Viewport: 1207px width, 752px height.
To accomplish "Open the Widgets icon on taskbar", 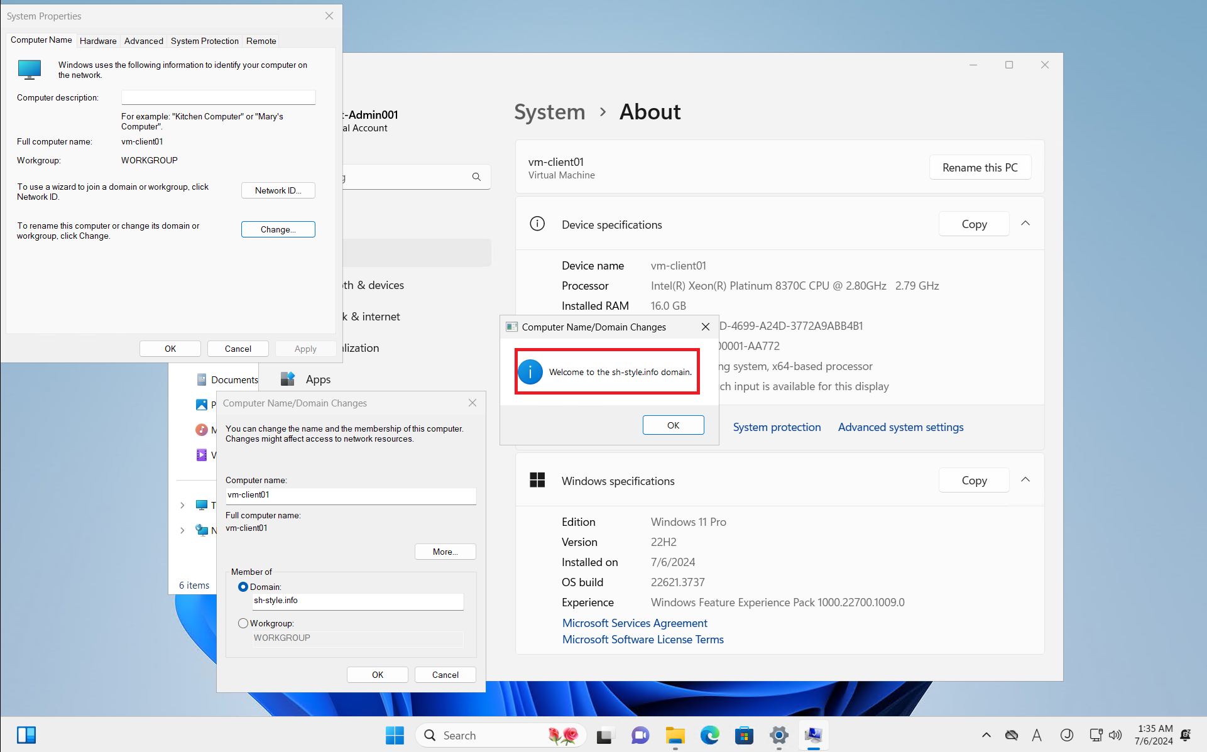I will point(26,735).
